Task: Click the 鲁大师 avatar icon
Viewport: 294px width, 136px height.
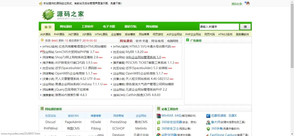Action: (x=208, y=122)
